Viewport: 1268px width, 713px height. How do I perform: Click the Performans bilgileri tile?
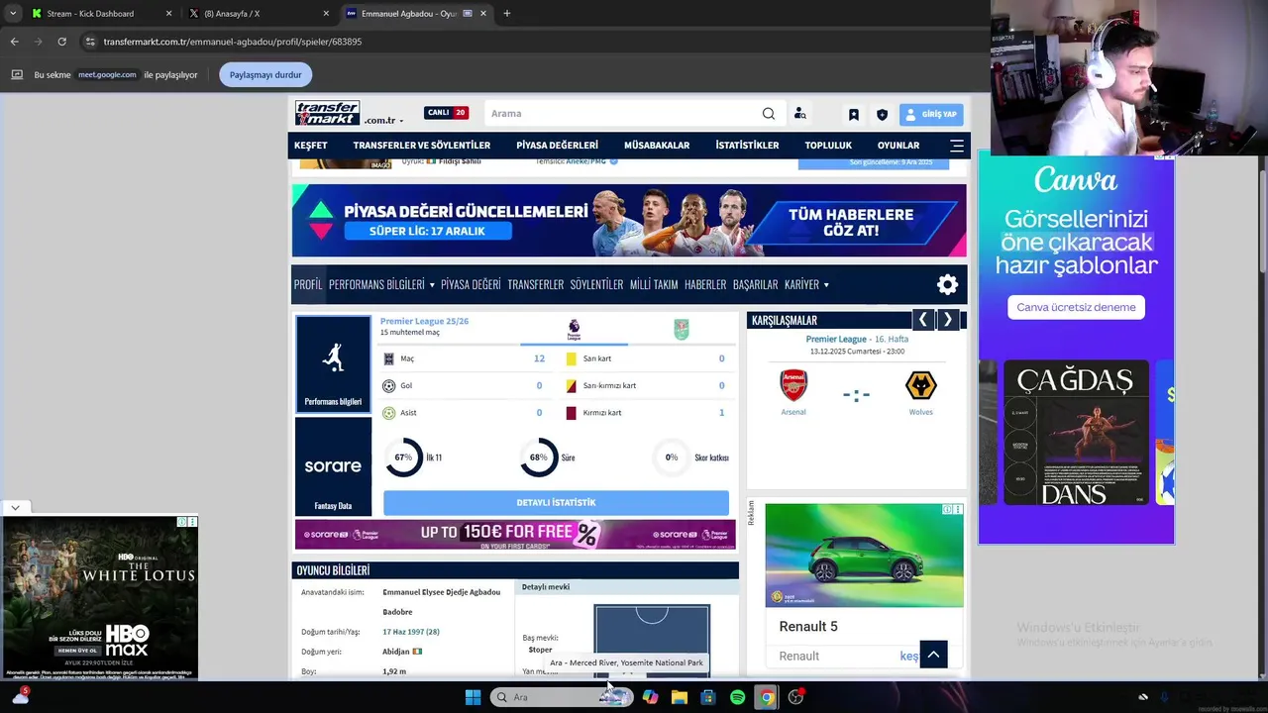click(x=333, y=363)
